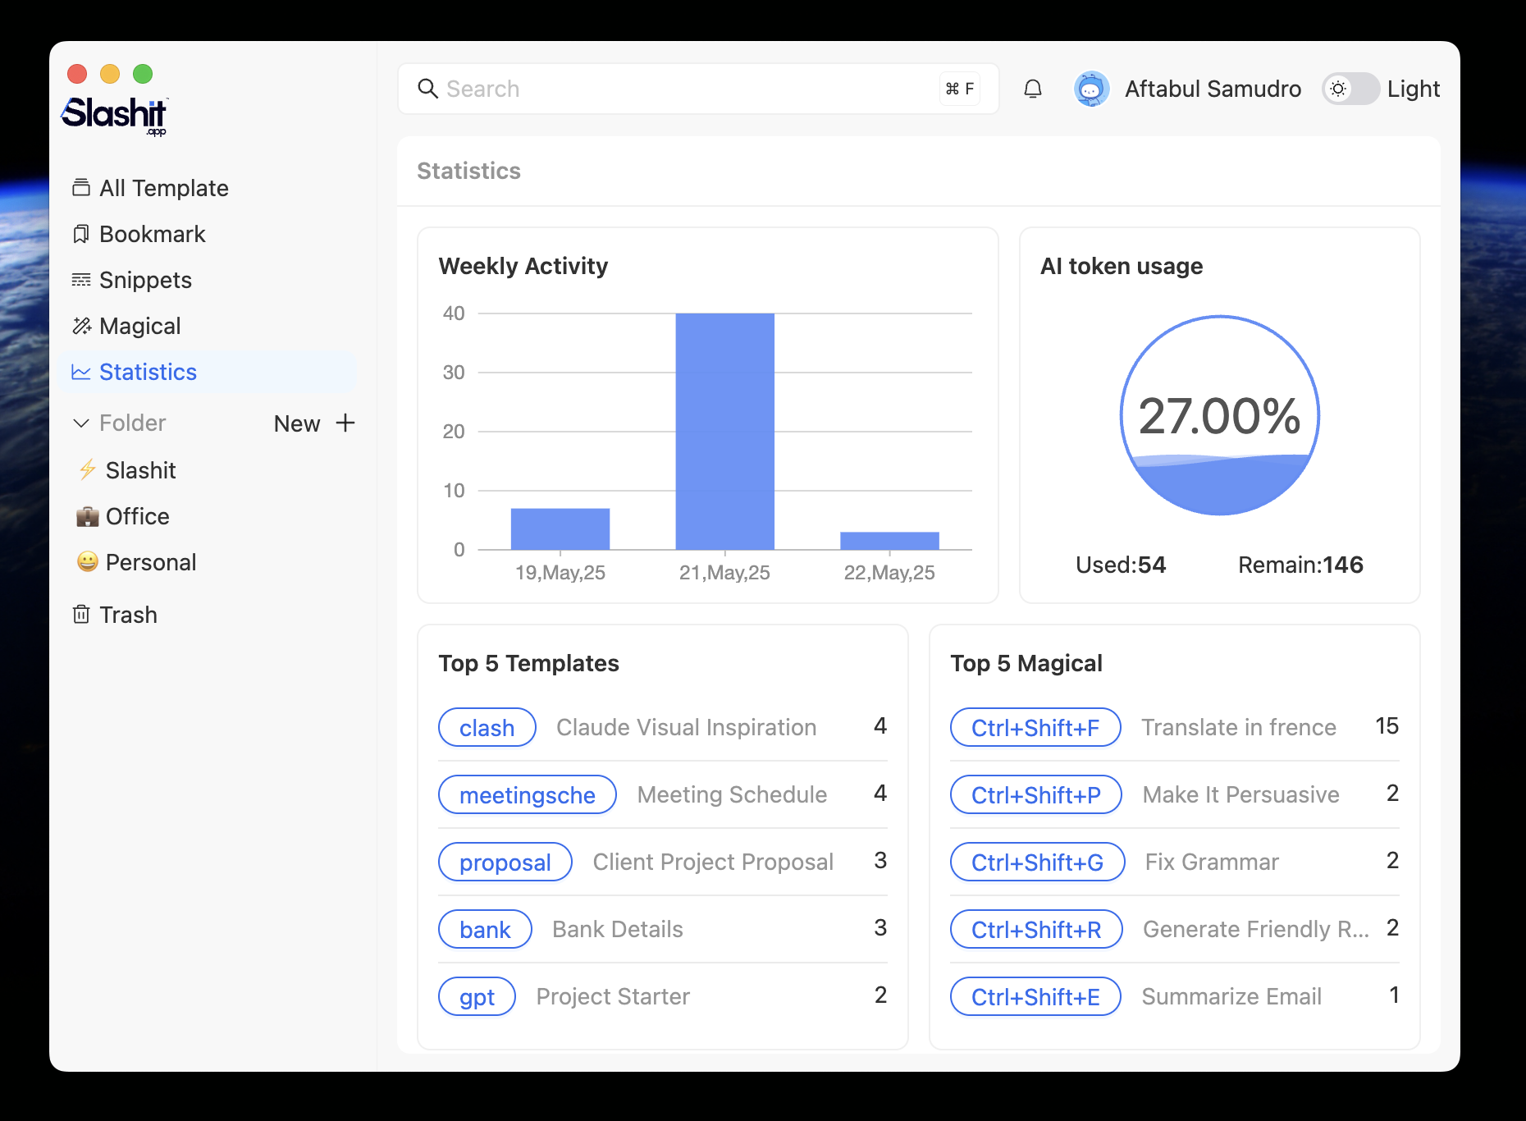
Task: Click the Snippets lines icon
Action: pos(81,280)
